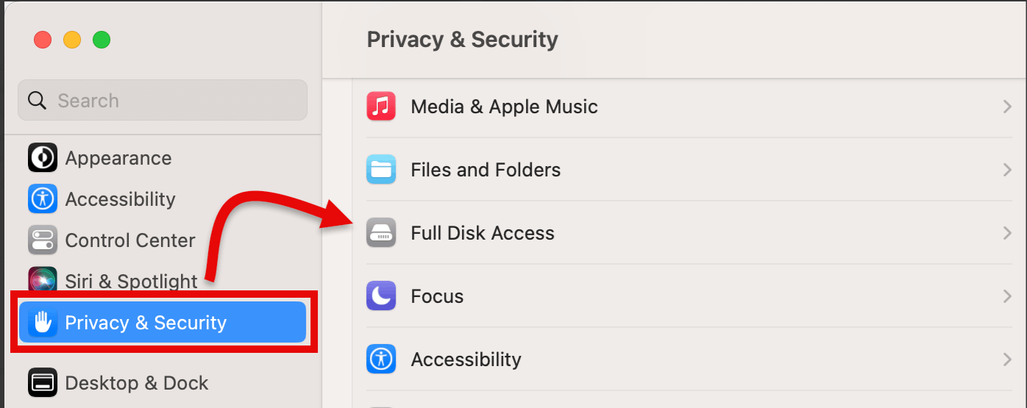This screenshot has width=1027, height=408.
Task: Click the Appearance icon in the sidebar
Action: [43, 158]
